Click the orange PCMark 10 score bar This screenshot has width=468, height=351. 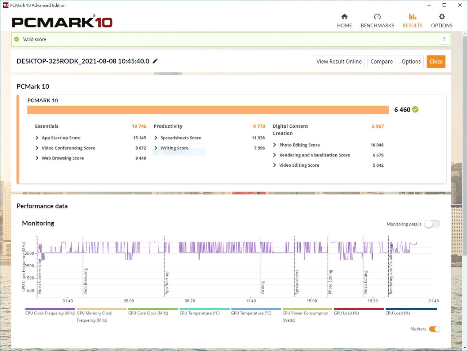pyautogui.click(x=208, y=110)
